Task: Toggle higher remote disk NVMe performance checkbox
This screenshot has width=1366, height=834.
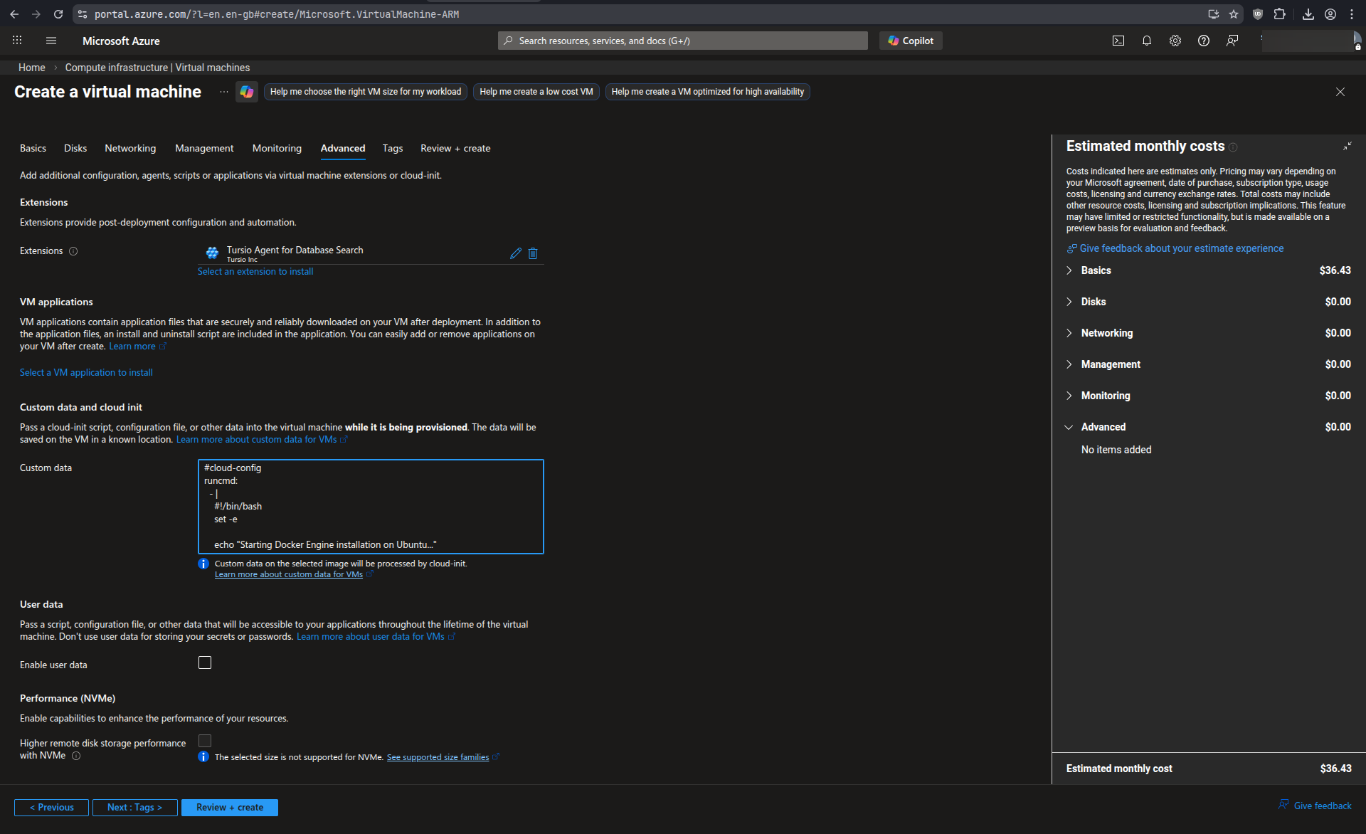Action: point(205,741)
